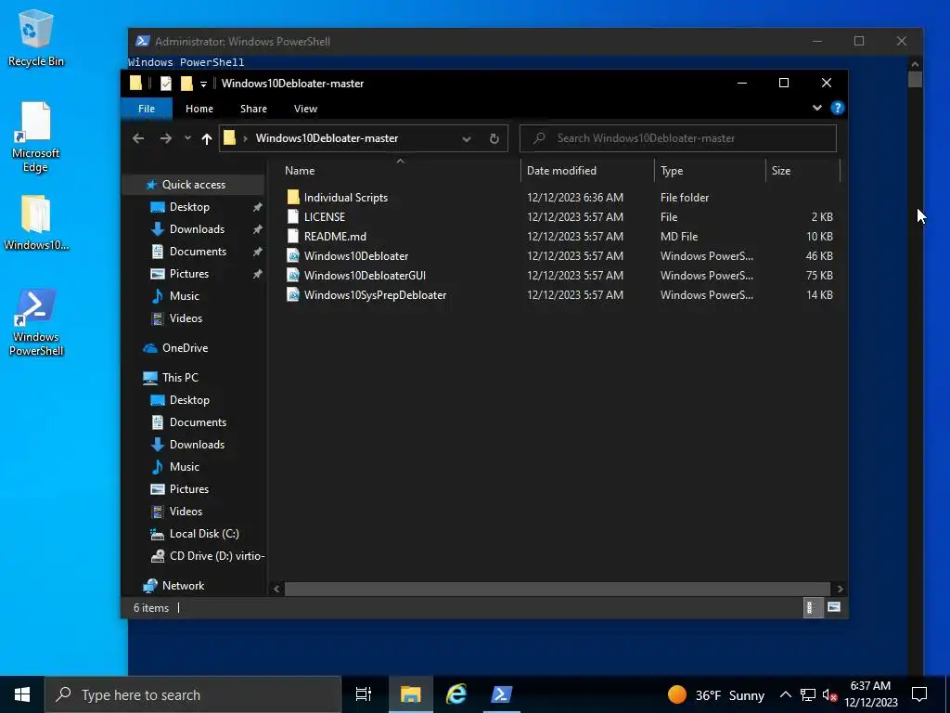Open Pictures under Quick access
This screenshot has height=713, width=950.
[189, 274]
